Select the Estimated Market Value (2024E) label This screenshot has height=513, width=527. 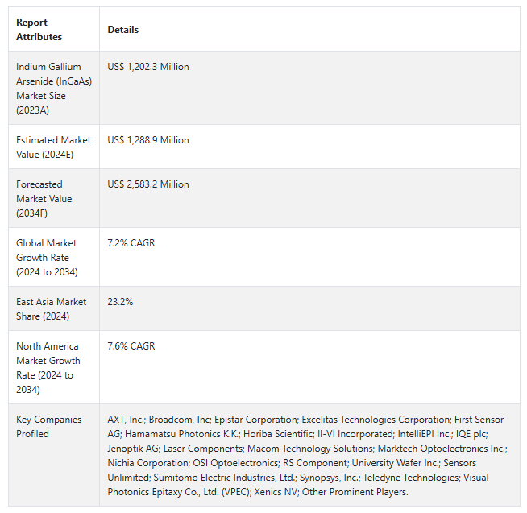(x=53, y=147)
